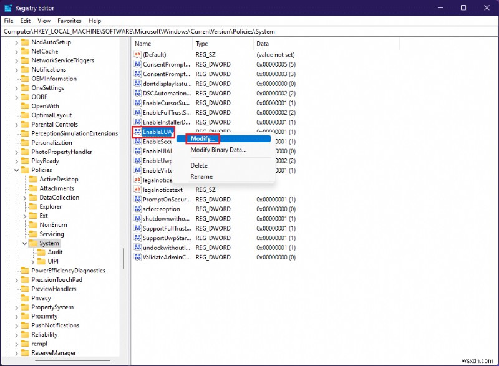
Task: Open the File menu
Action: [9, 21]
